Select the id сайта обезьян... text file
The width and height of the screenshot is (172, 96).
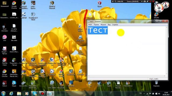tap(14, 28)
